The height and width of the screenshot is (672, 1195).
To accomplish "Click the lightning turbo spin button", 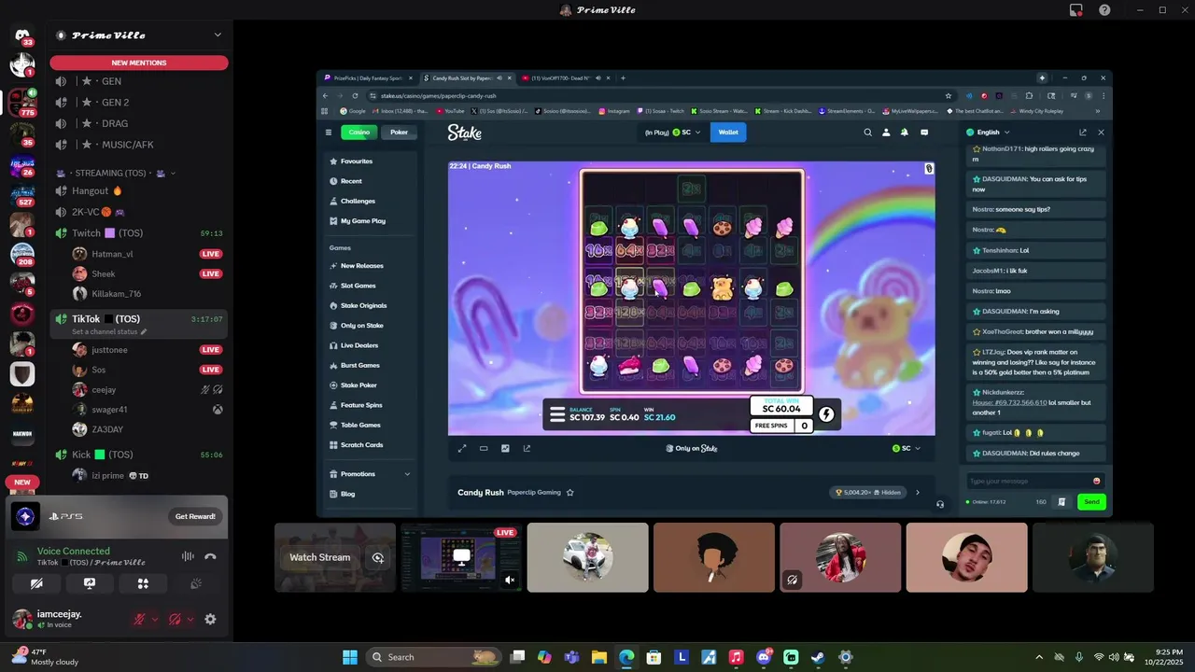I will pyautogui.click(x=825, y=413).
